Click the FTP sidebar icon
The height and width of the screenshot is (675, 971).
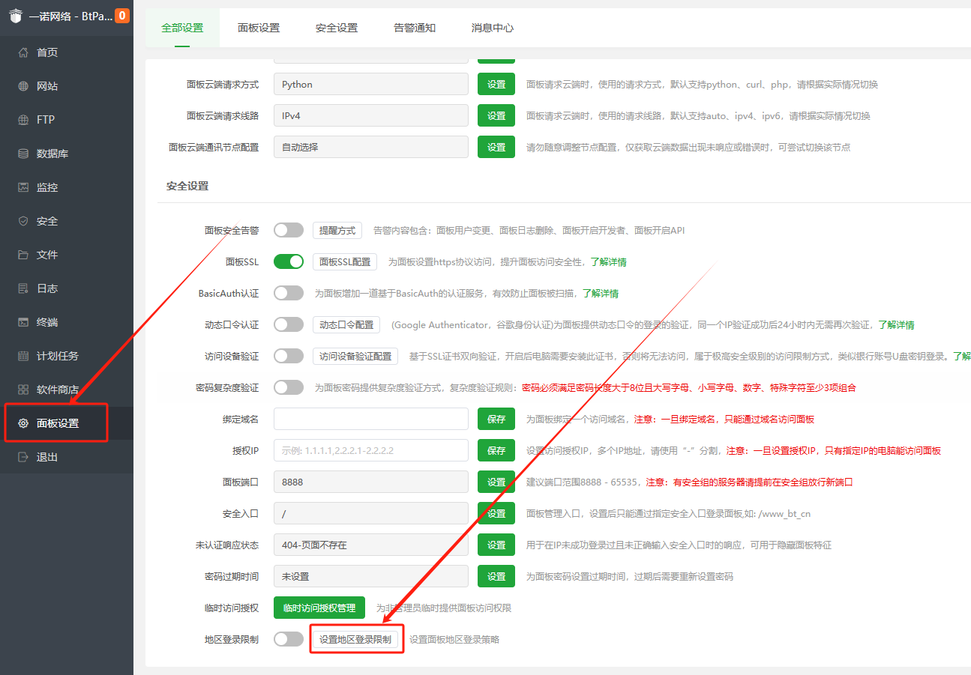[x=23, y=120]
